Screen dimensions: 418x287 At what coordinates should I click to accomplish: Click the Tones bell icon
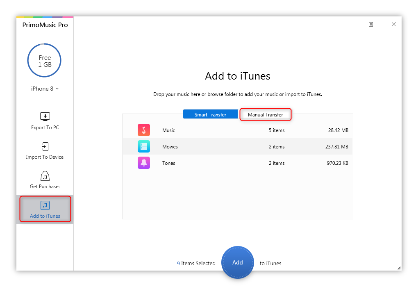144,163
